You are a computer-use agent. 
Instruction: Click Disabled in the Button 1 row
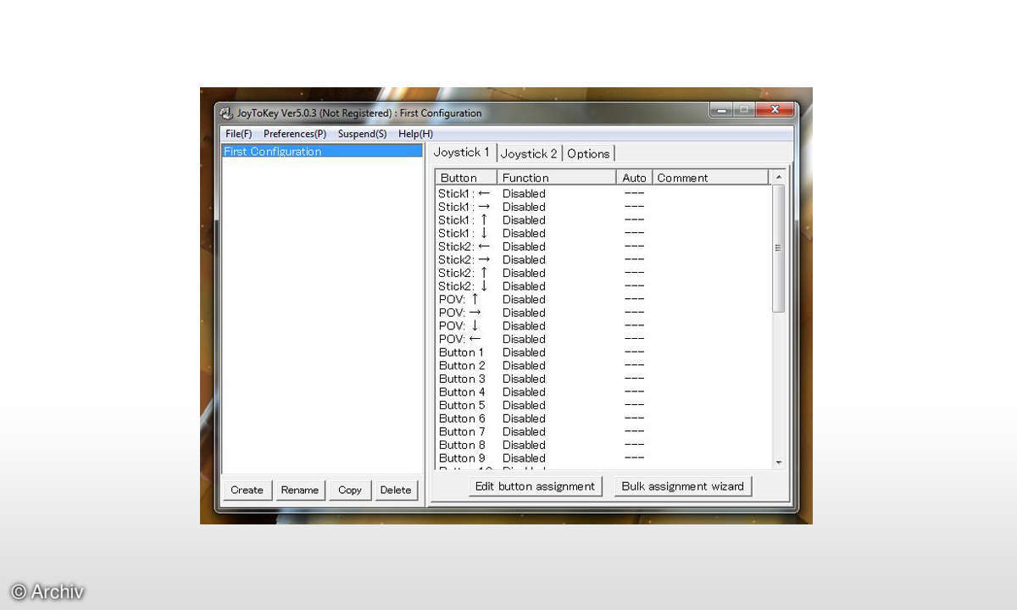point(524,352)
